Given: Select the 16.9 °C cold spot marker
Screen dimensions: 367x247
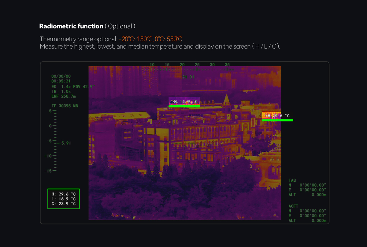Looking at the screenshot, I should tap(184, 102).
